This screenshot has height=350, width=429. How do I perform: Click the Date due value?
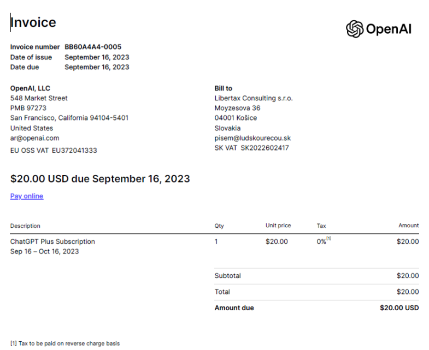(x=97, y=67)
